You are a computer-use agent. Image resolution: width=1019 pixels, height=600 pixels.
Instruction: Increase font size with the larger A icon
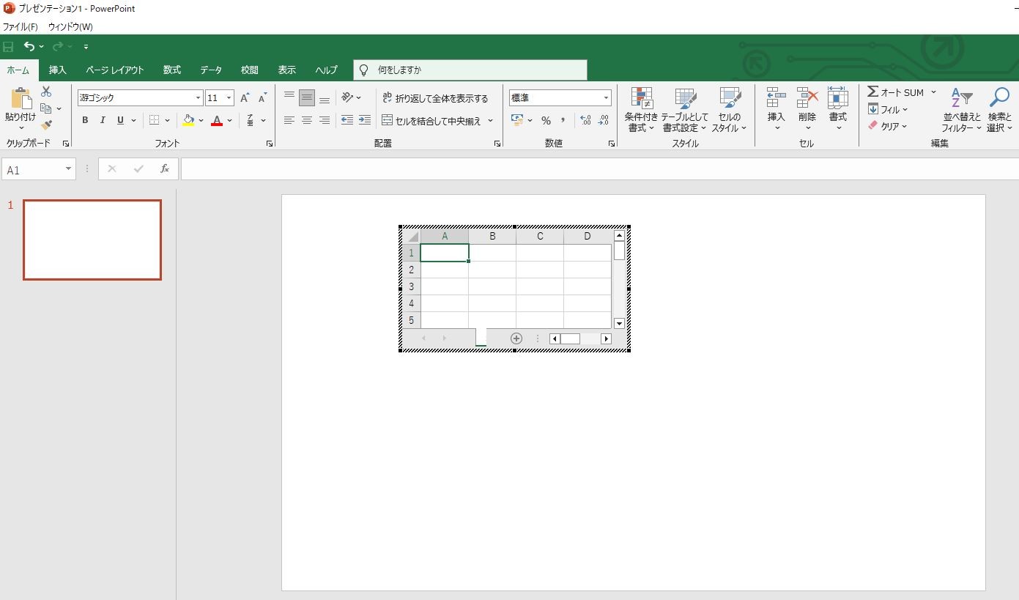245,98
